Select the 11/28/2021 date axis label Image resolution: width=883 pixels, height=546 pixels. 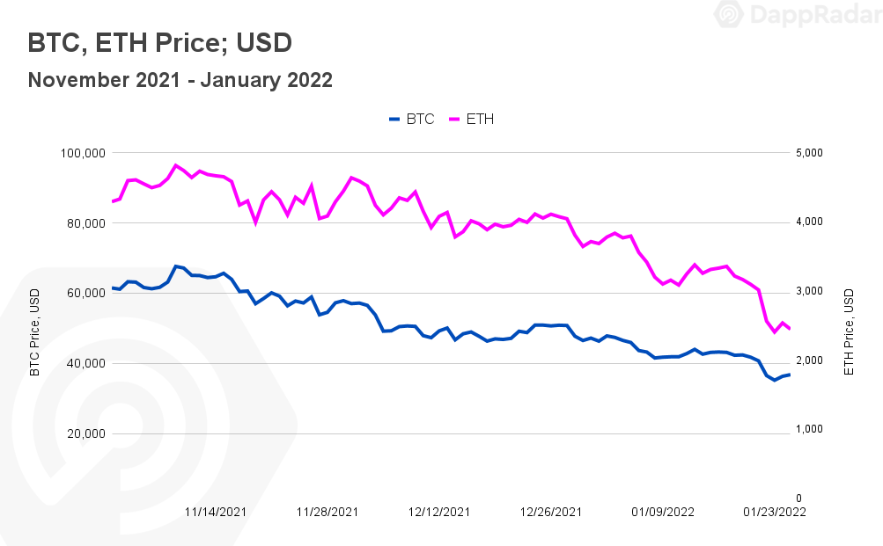tap(327, 512)
